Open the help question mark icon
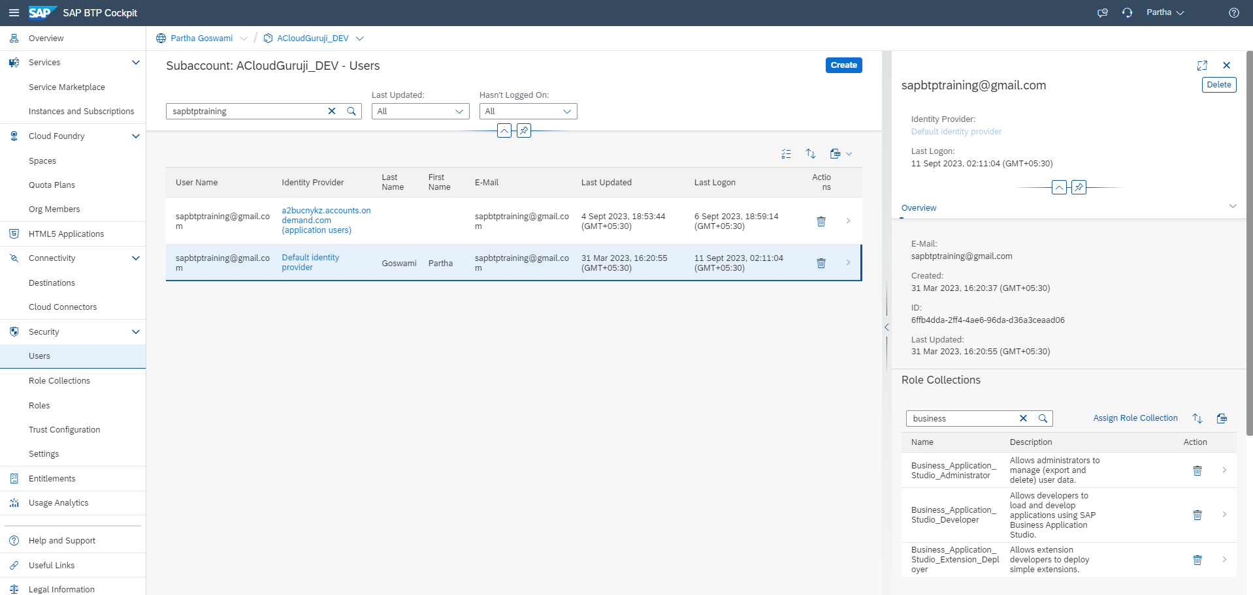1253x595 pixels. tap(1233, 13)
